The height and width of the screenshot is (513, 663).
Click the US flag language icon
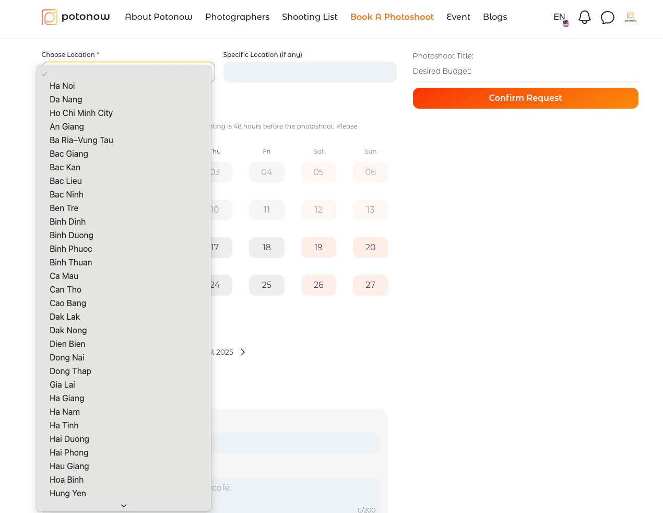[565, 23]
